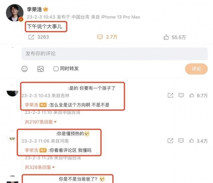Like the first comment with 9.7万 likes
The height and width of the screenshot is (183, 213).
[x=192, y=95]
